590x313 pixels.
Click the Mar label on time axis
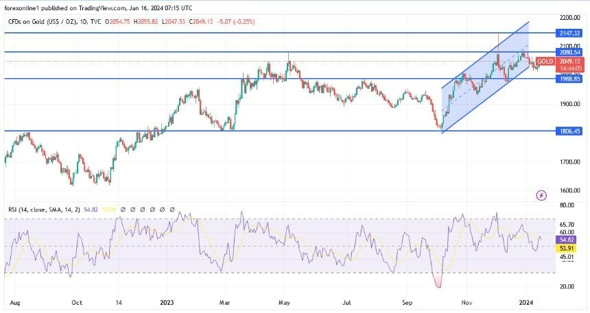(x=224, y=303)
